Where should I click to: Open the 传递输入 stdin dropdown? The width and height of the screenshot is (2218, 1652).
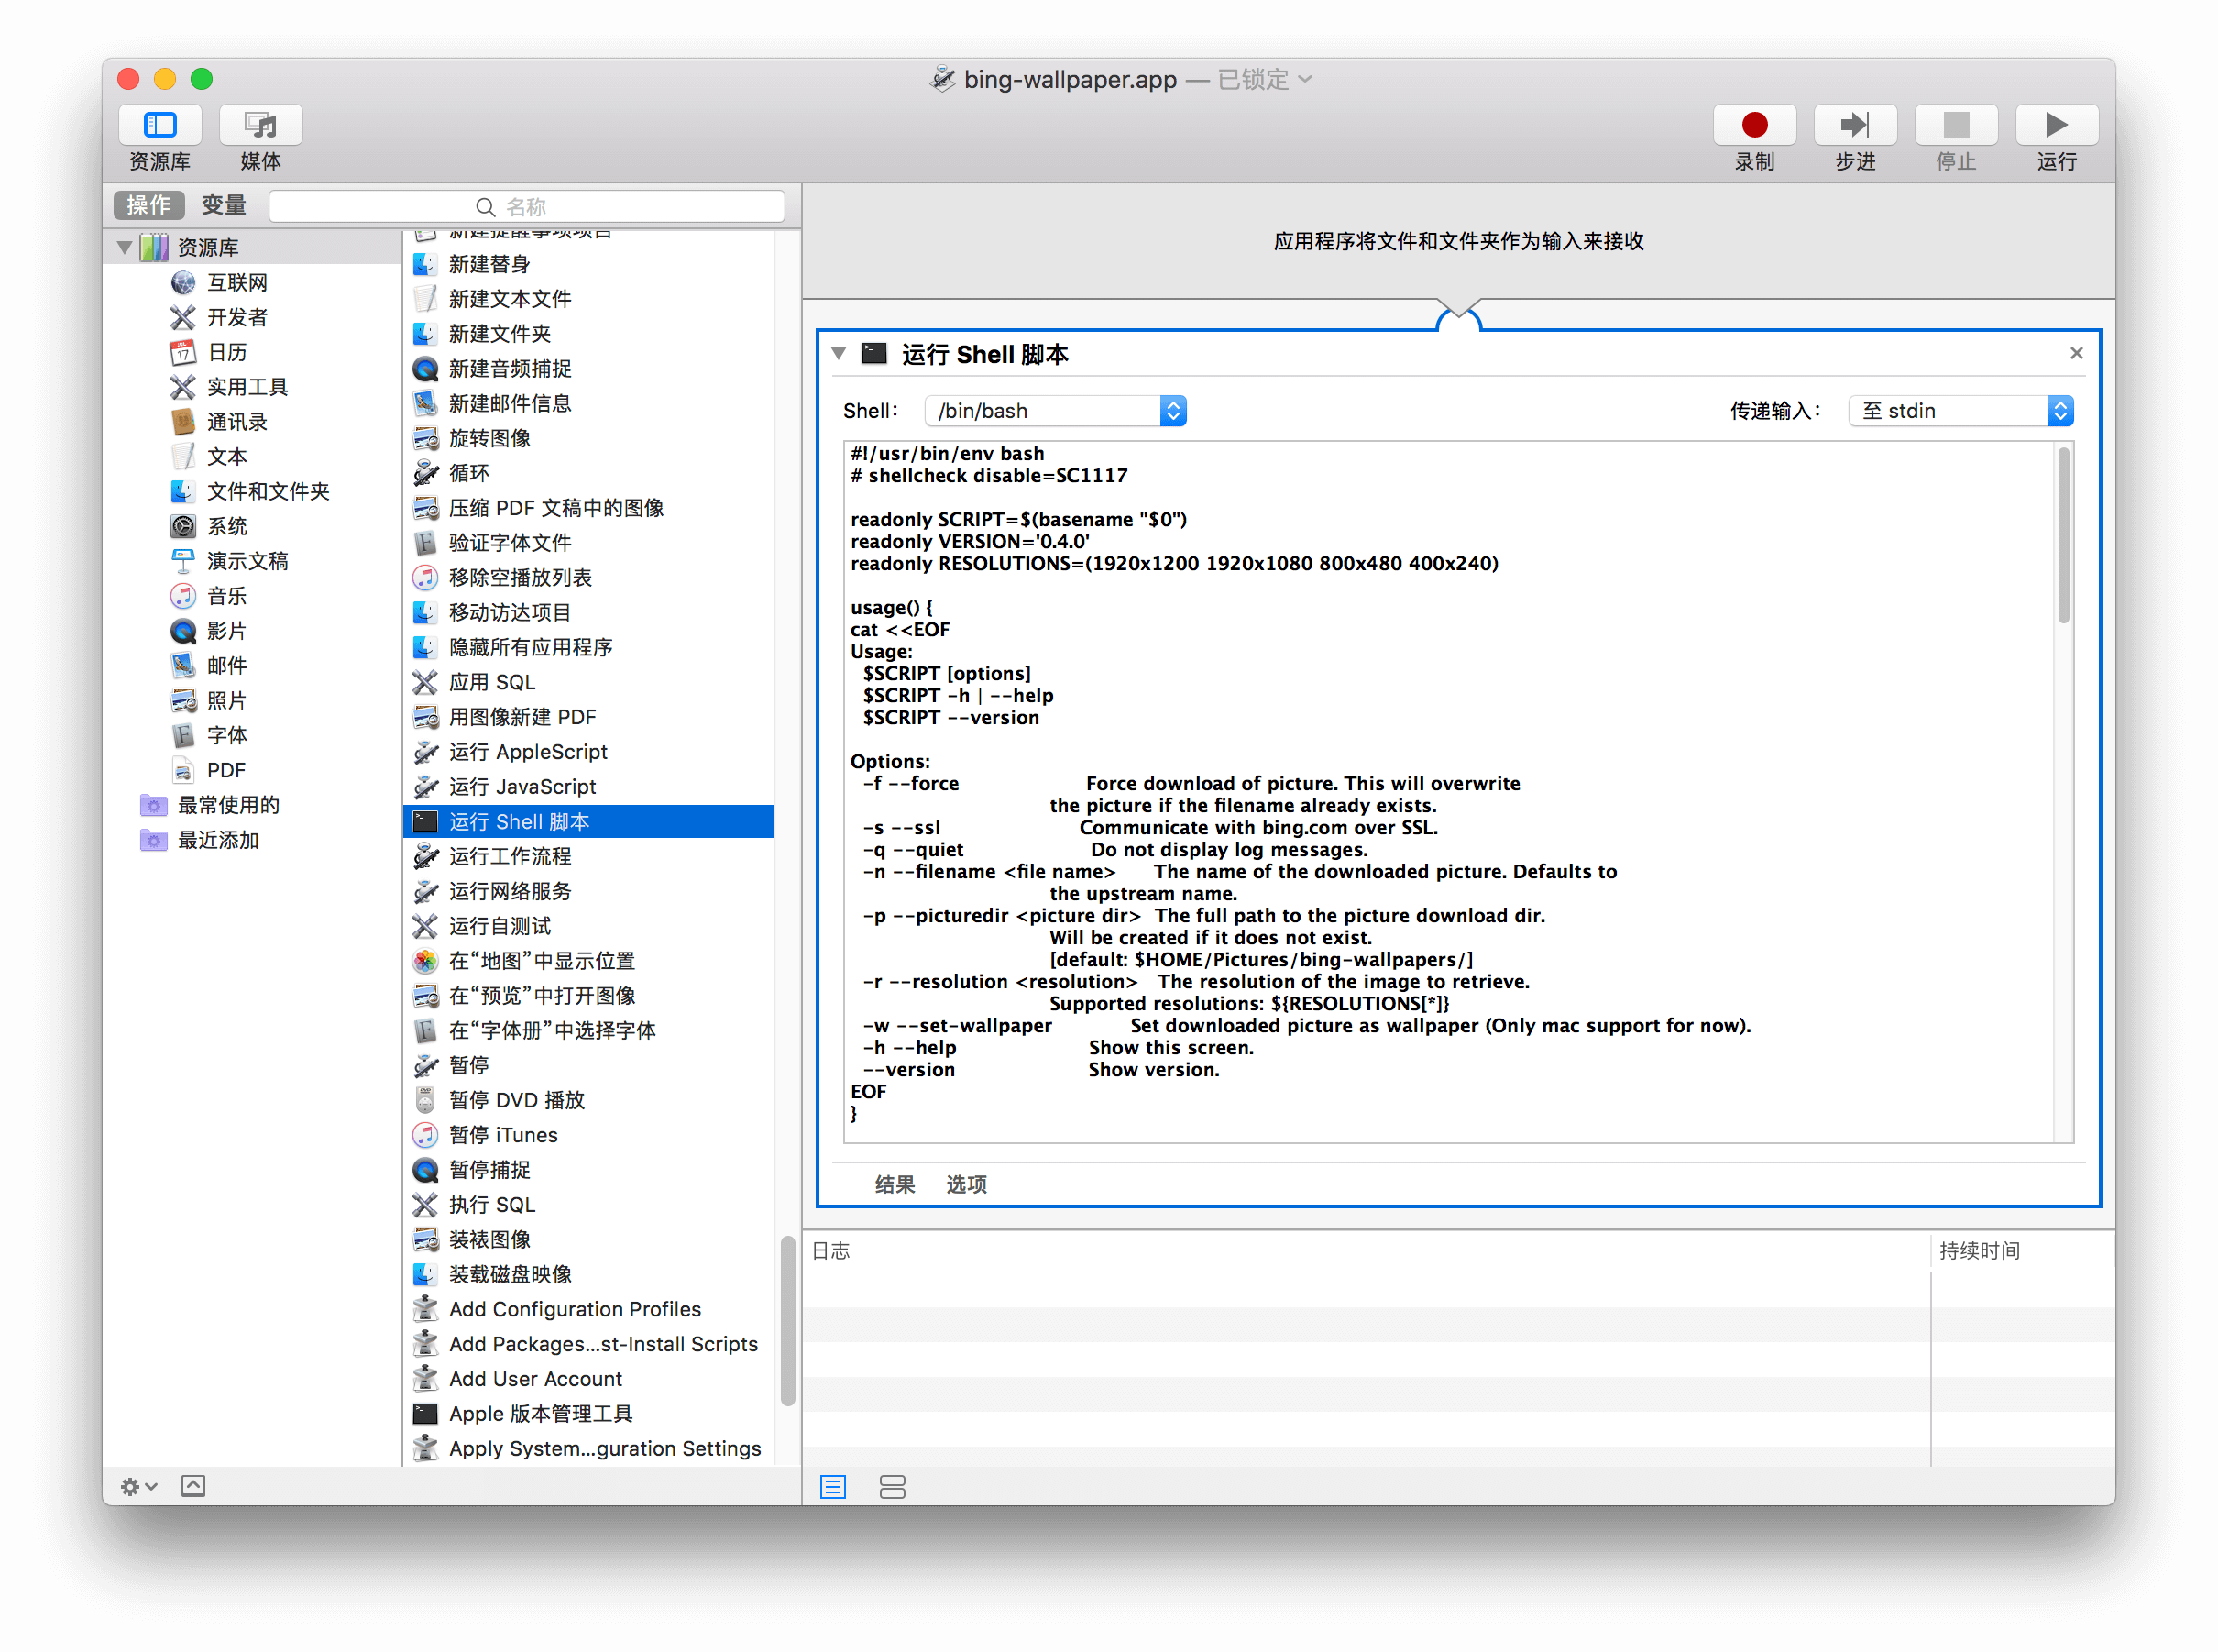point(1961,411)
